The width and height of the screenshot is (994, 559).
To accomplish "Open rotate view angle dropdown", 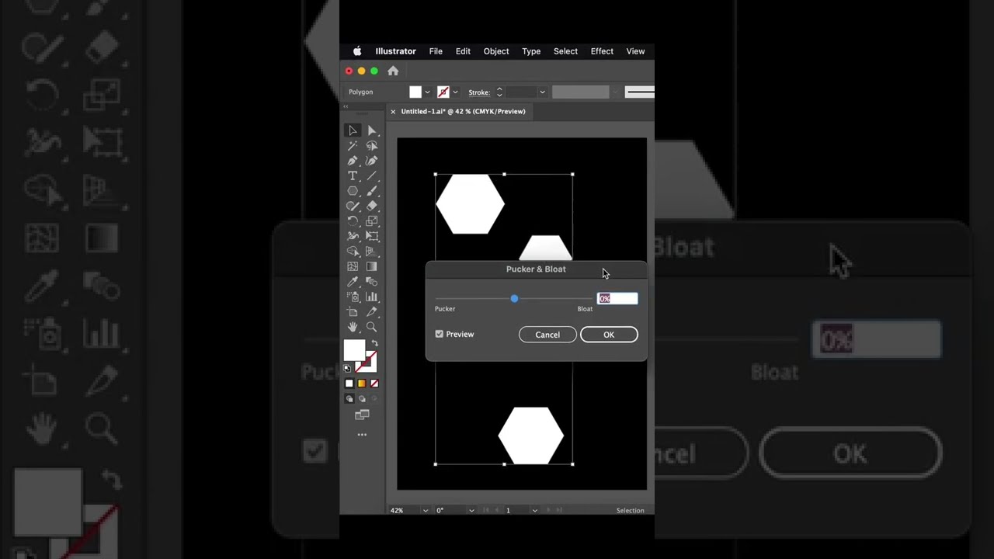I will point(471,510).
